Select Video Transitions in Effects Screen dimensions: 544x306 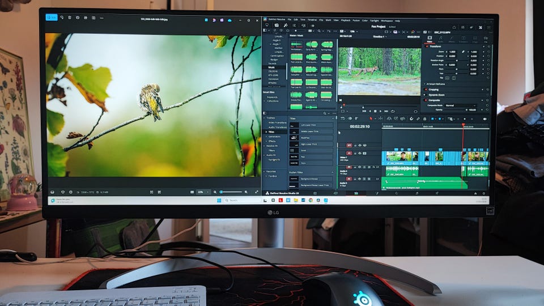pos(278,122)
